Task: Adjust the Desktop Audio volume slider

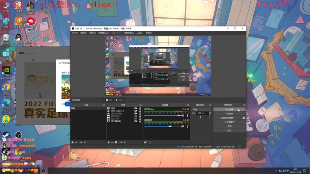Action: pyautogui.click(x=162, y=126)
